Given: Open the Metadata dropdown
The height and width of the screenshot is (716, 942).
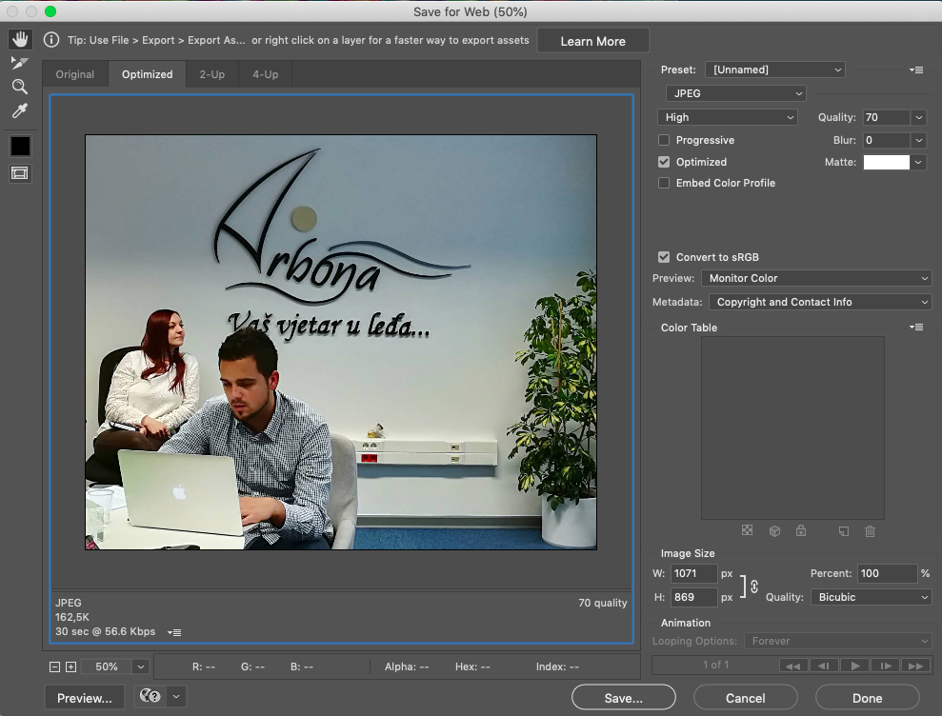Looking at the screenshot, I should coord(821,302).
